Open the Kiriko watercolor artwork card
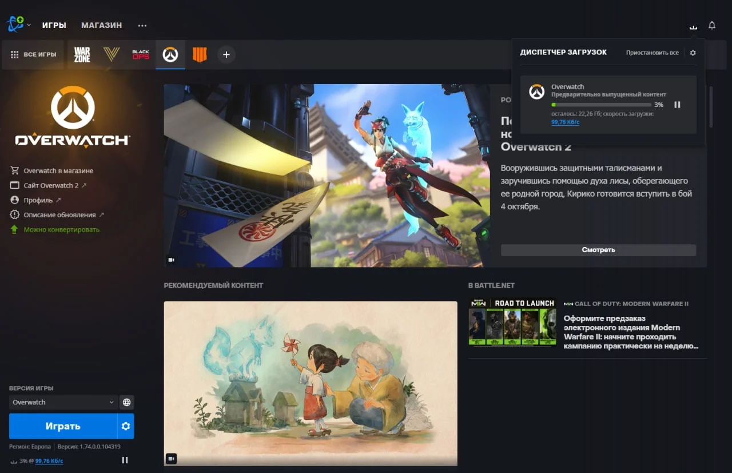Screen dimensions: 732x473 311,383
